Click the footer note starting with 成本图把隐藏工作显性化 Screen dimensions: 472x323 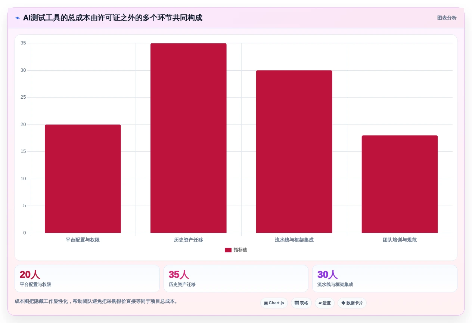coord(97,301)
